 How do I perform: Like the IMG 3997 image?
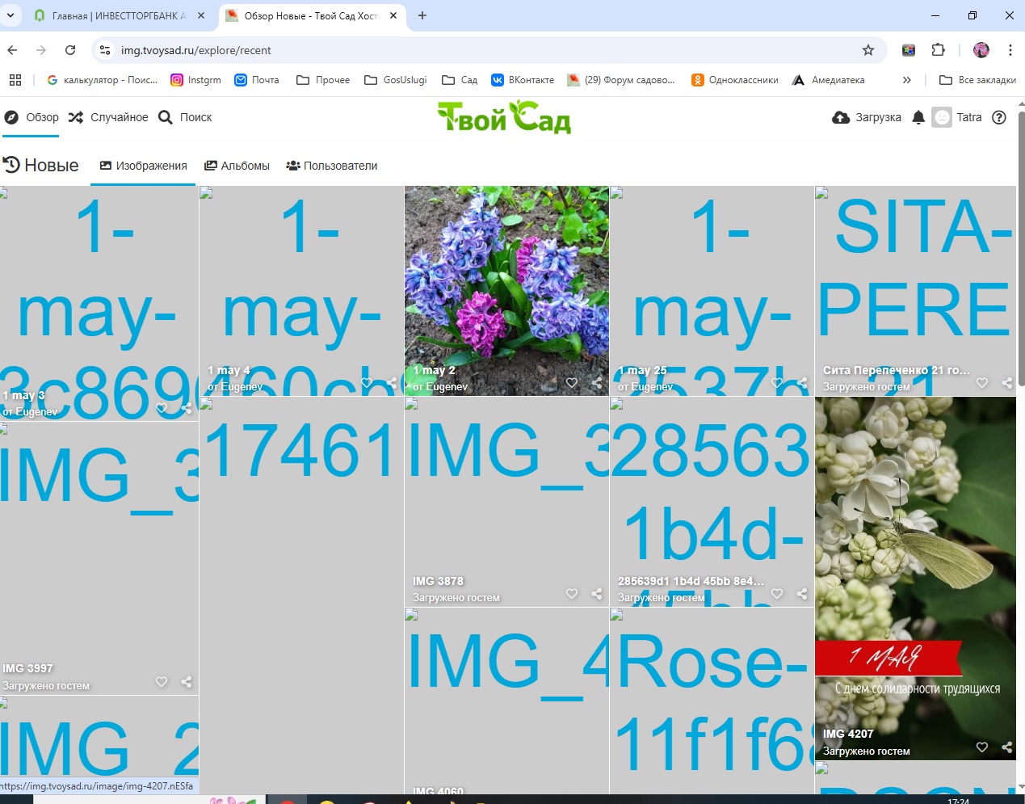[162, 681]
